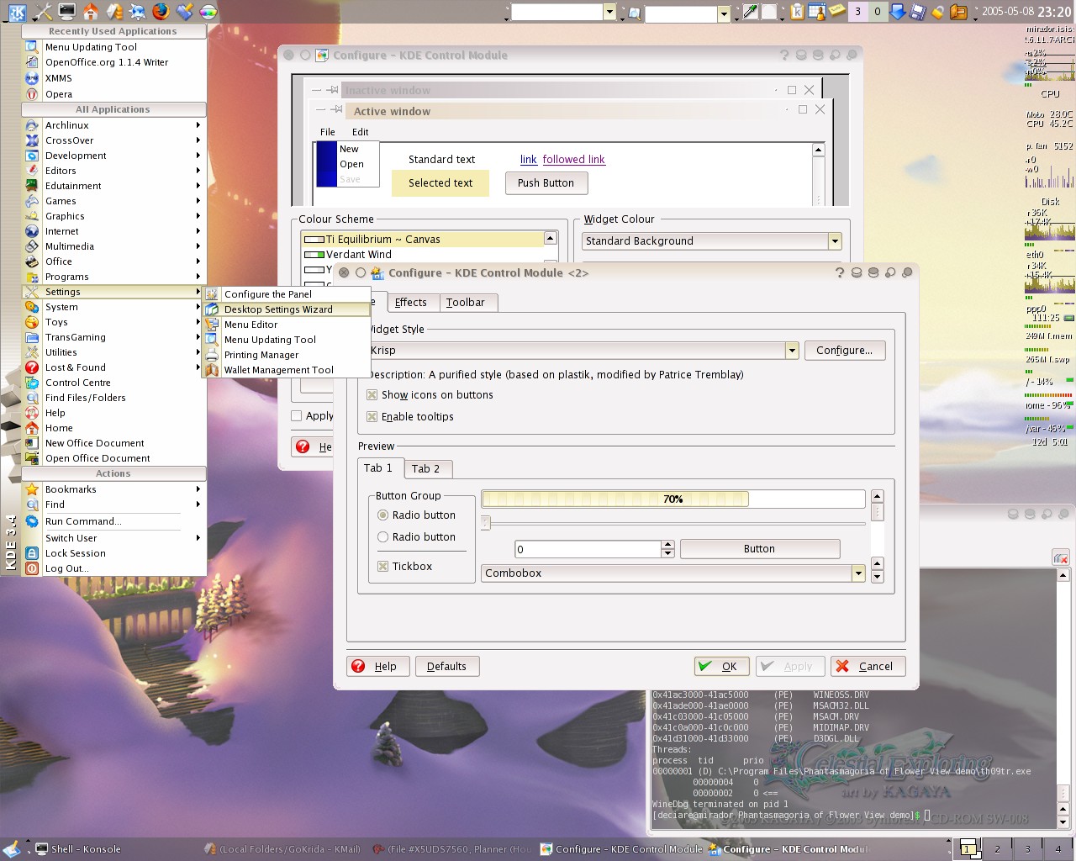The height and width of the screenshot is (861, 1076).
Task: Click the OpenOffice.org Writer icon in menu
Action: pyautogui.click(x=32, y=62)
